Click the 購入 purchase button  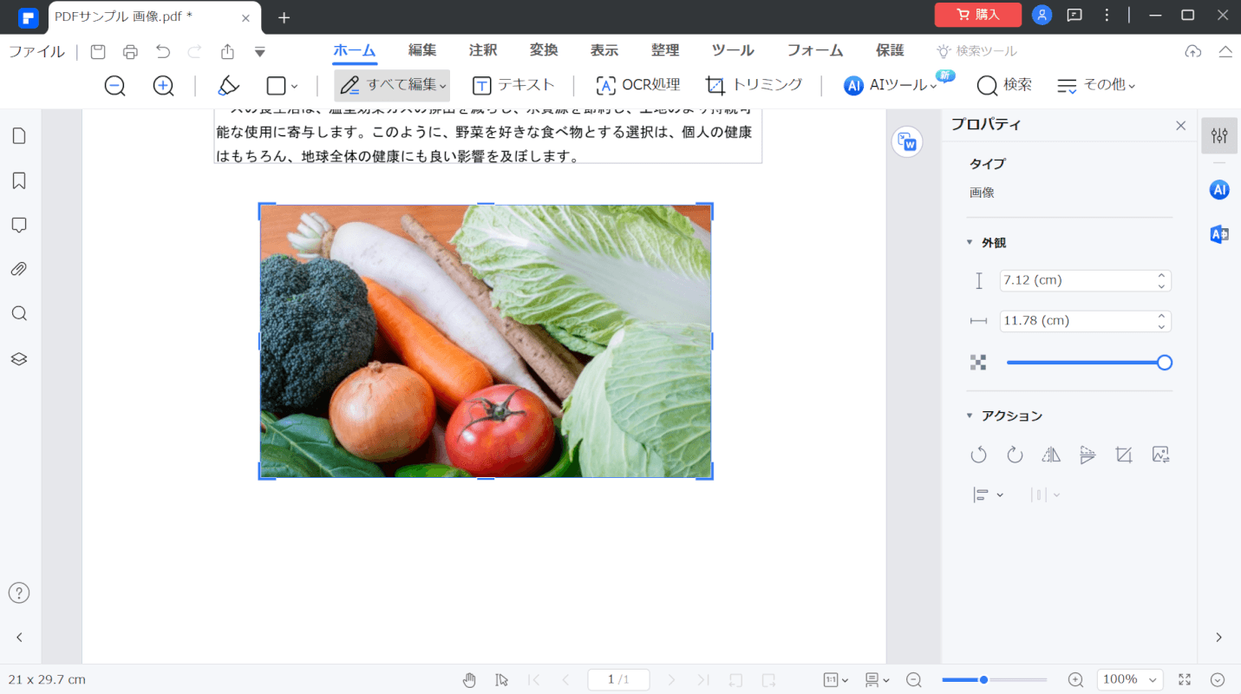tap(978, 15)
